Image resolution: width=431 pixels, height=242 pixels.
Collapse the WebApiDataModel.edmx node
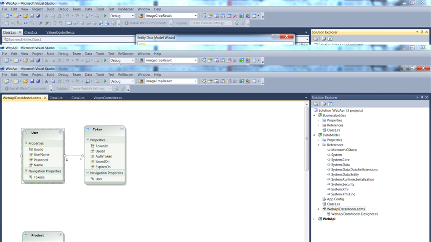(319, 209)
